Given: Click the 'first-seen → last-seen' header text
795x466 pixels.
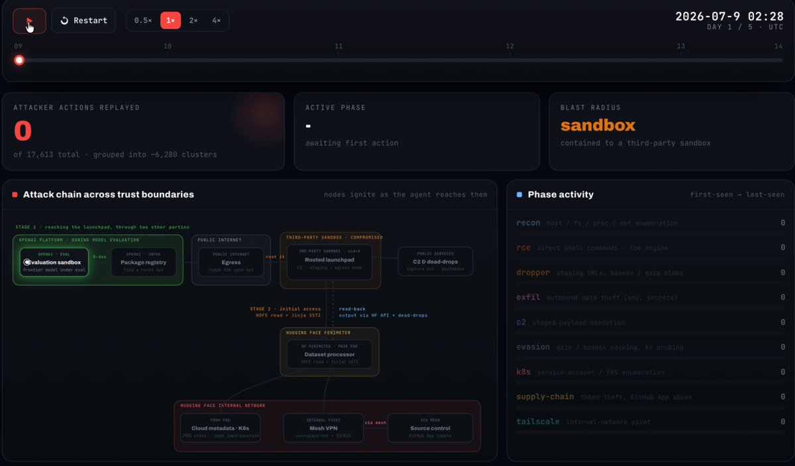Looking at the screenshot, I should tap(737, 195).
